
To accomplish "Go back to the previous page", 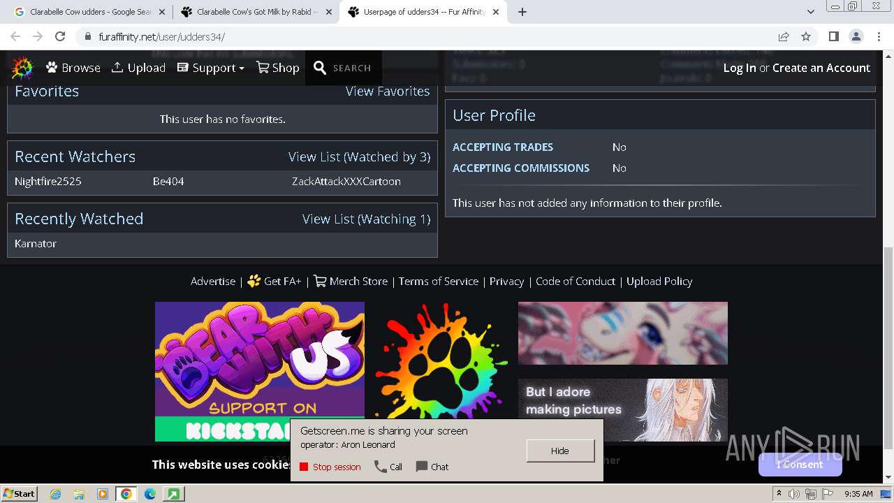I will coord(15,36).
